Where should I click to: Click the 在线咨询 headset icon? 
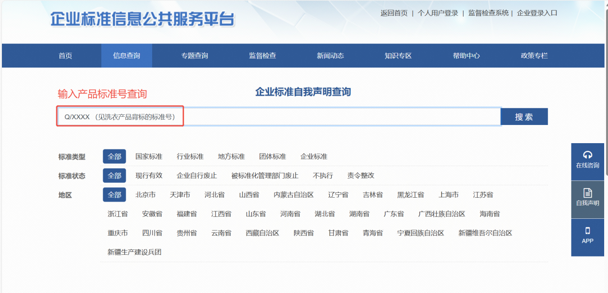pos(587,155)
